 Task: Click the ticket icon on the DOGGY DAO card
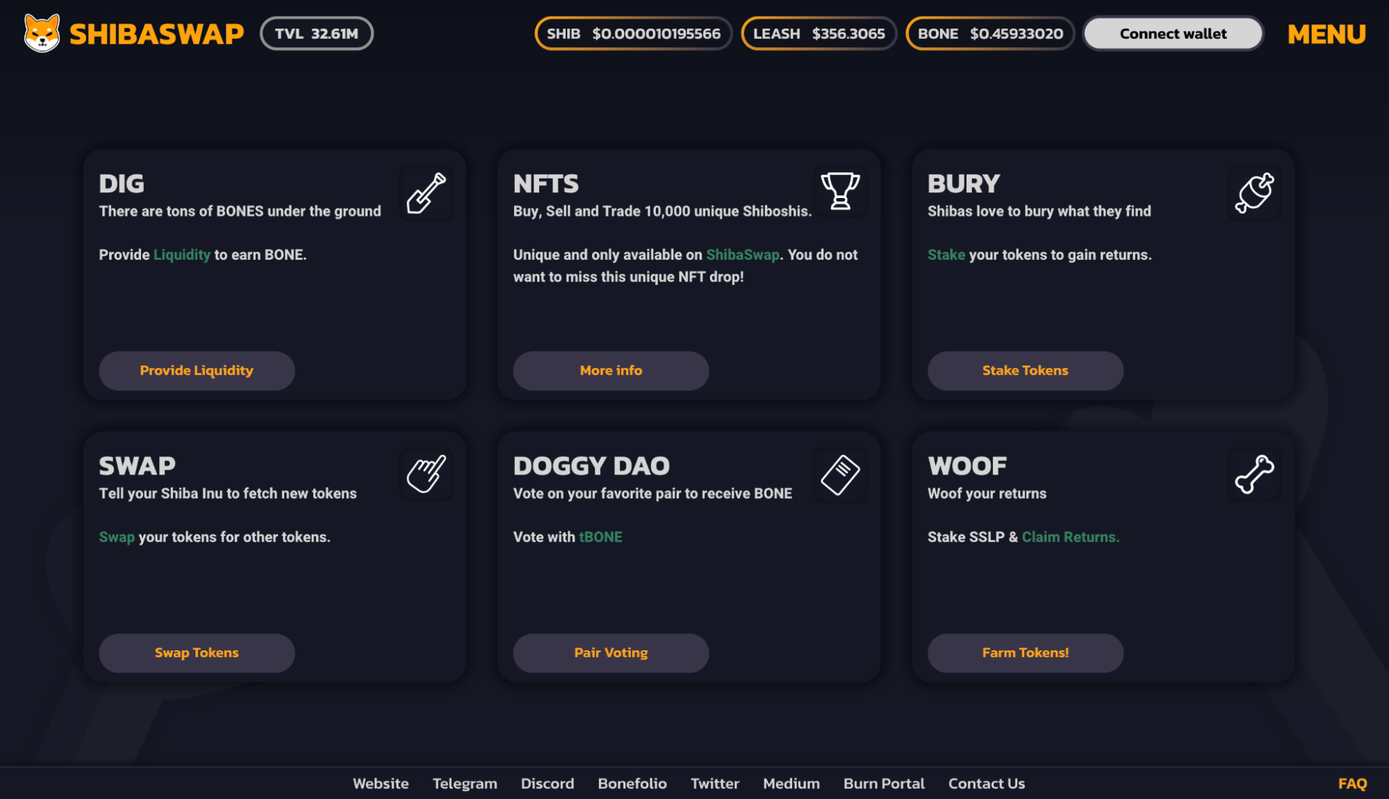[x=840, y=474]
